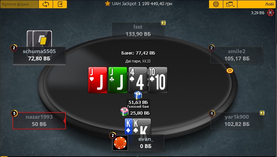Click the exit table icon
Image resolution: width=277 pixels, height=157 pixels.
[60, 4]
